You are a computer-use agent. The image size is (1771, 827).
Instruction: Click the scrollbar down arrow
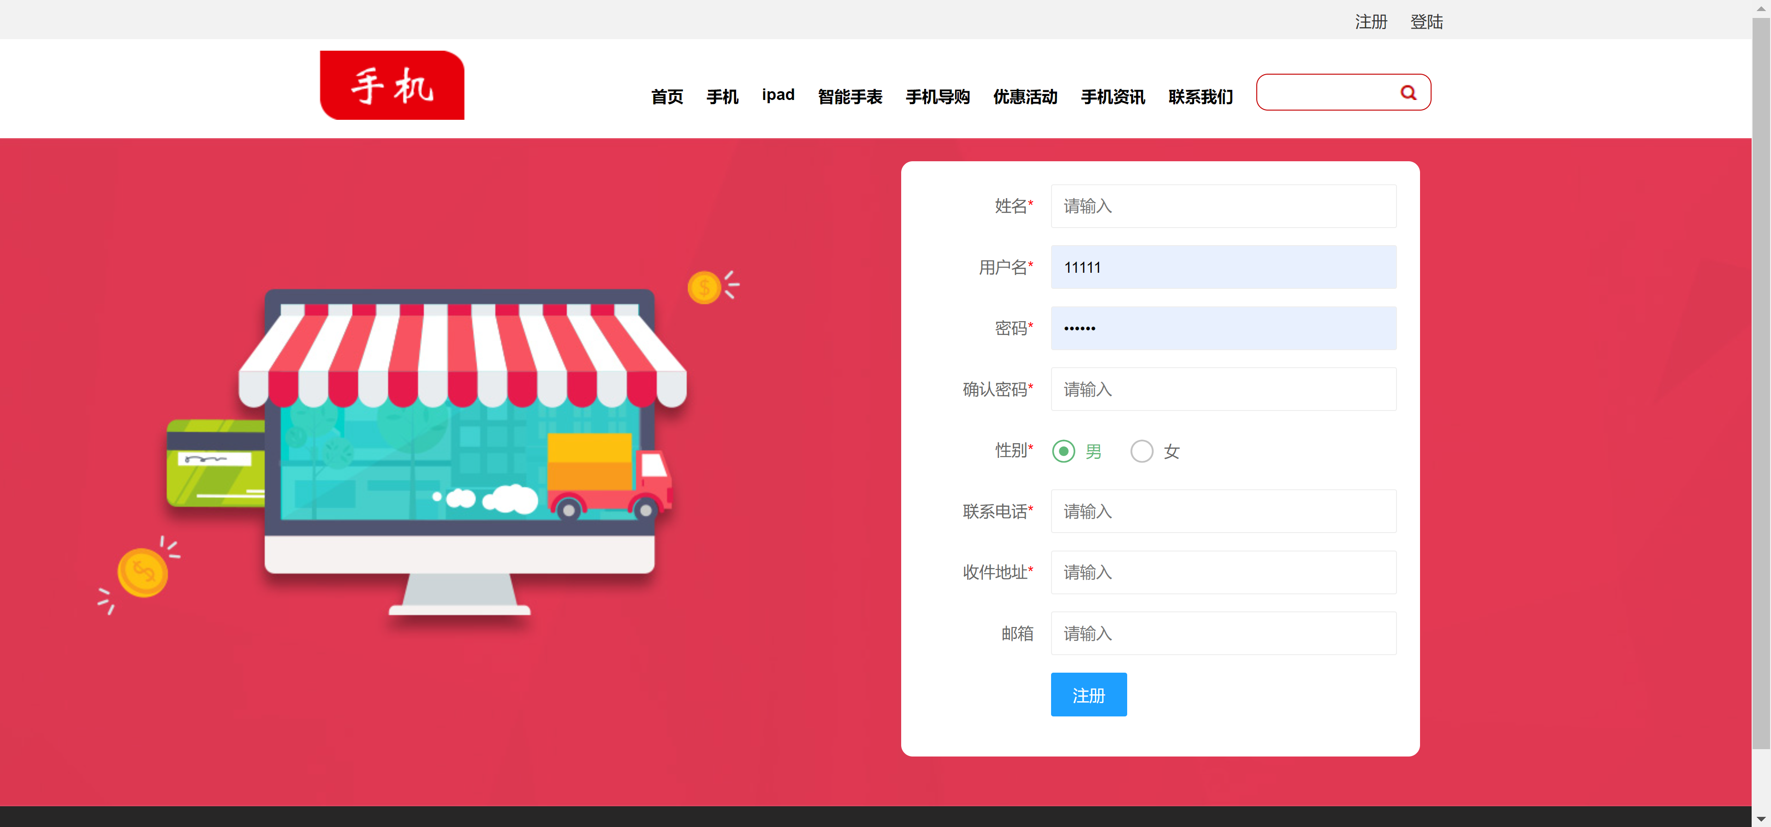pos(1761,819)
